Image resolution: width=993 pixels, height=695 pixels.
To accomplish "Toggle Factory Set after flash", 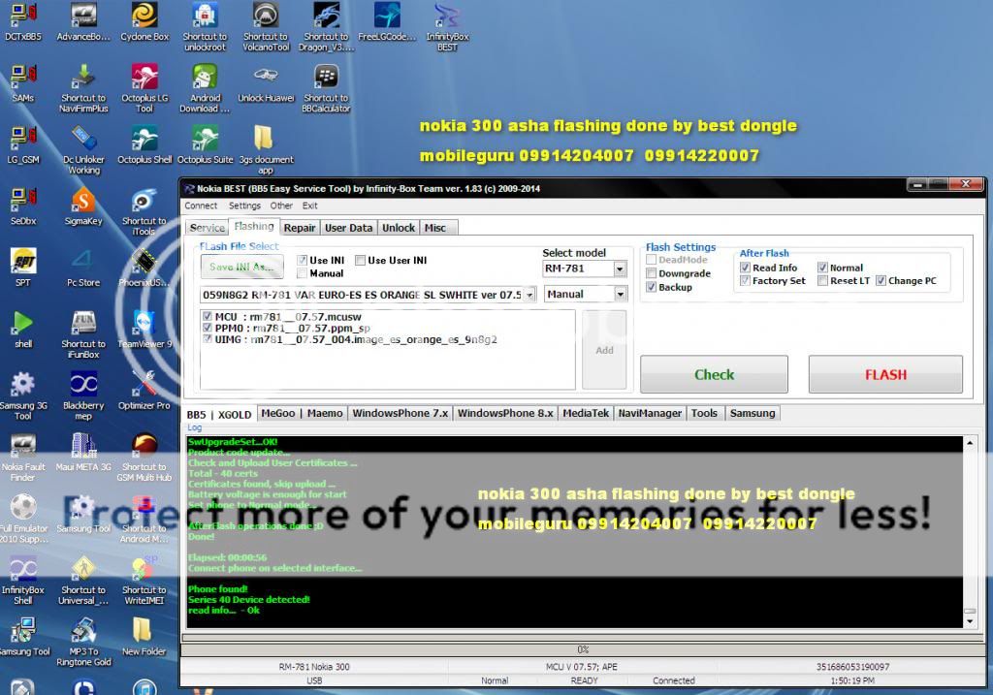I will (746, 280).
